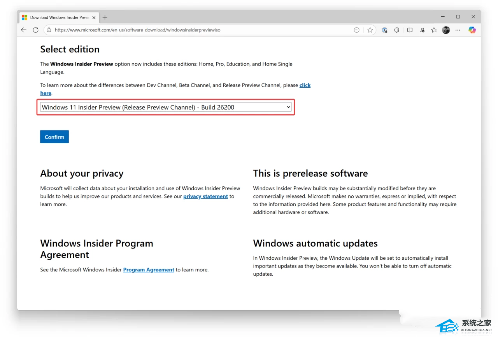
Task: View site information via the lock icon
Action: click(x=49, y=30)
